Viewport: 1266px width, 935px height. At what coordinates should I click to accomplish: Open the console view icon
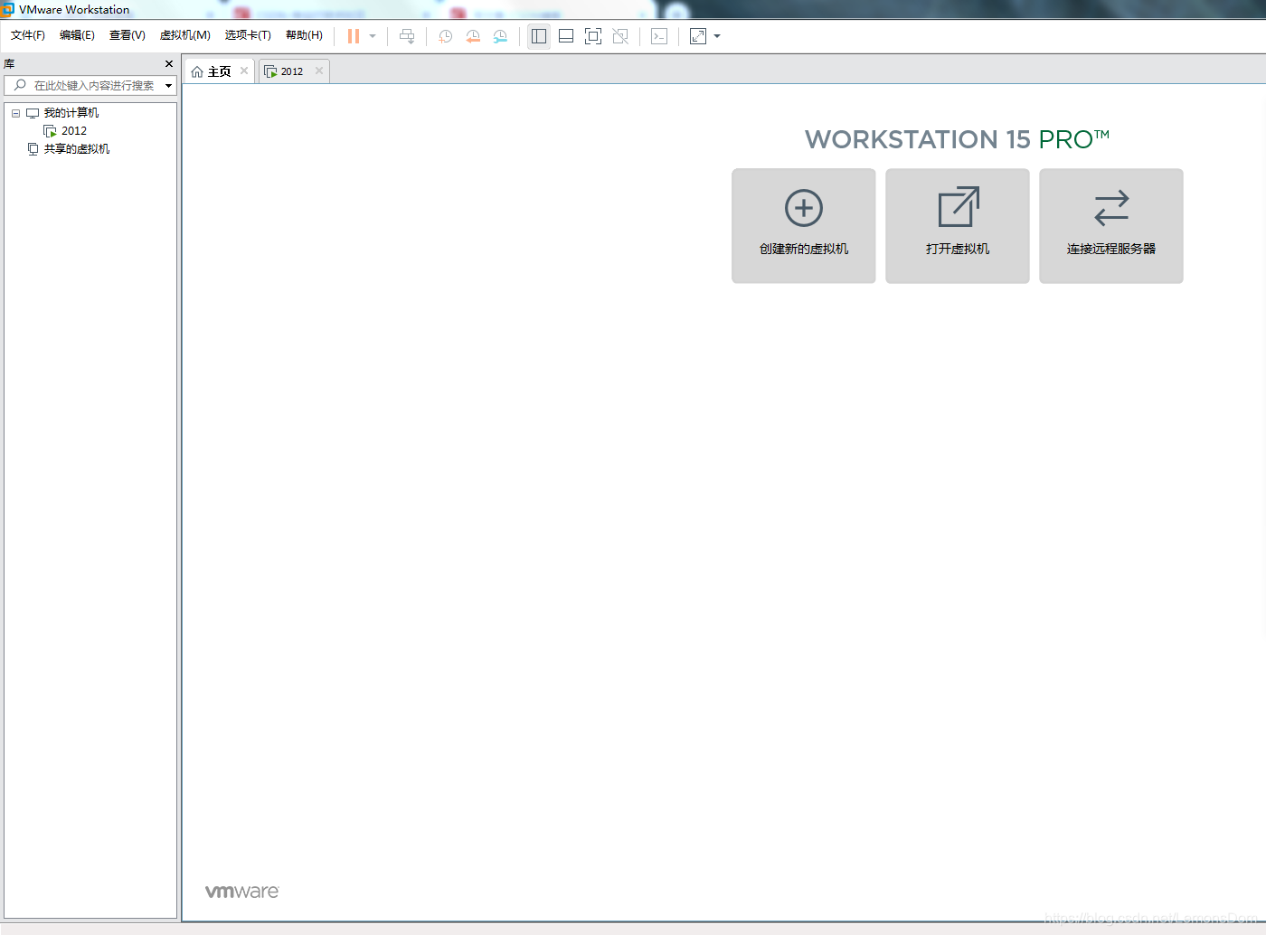[x=659, y=36]
